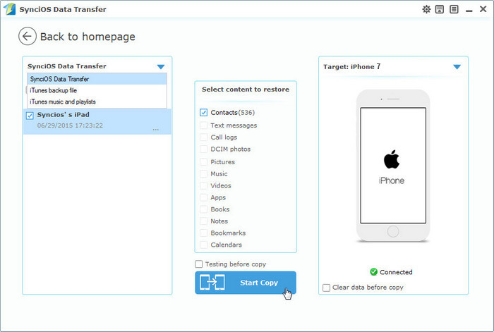Viewport: 494px width, 332px height.
Task: Select 'iTunes backup file' option
Action: pyautogui.click(x=97, y=90)
